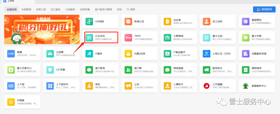Click the 搜索 search field
Image resolution: width=280 pixels, height=114 pixels.
pos(131,9)
